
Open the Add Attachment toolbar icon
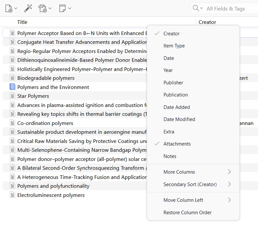[x=43, y=9]
